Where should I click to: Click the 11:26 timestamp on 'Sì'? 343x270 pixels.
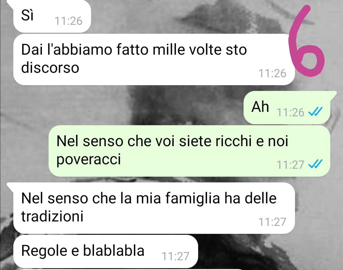pyautogui.click(x=69, y=21)
